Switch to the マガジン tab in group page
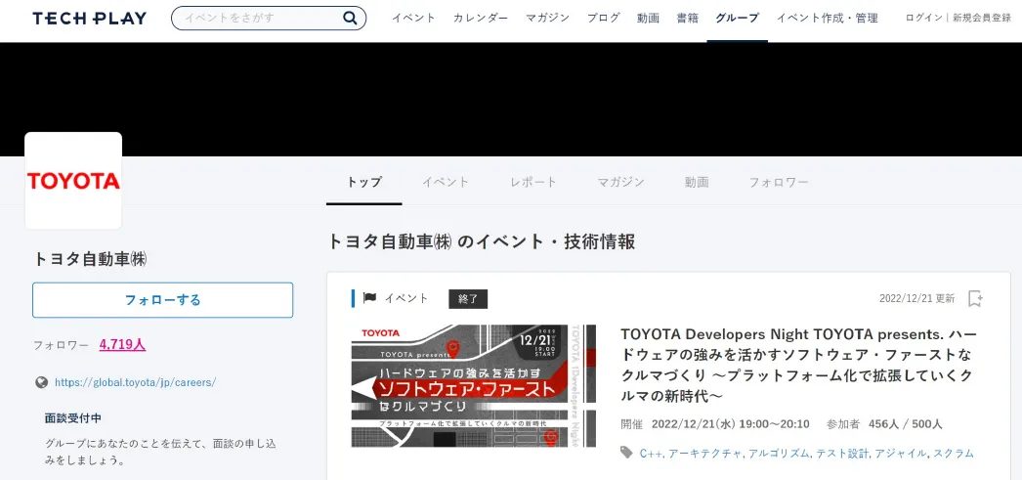1022x480 pixels. point(620,183)
